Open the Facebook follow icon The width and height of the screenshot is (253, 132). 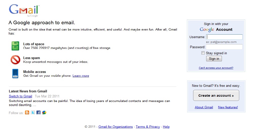[38, 113]
